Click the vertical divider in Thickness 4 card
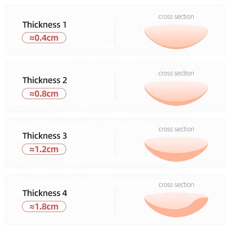Image resolution: width=230 pixels, height=230 pixels. [x=115, y=201]
